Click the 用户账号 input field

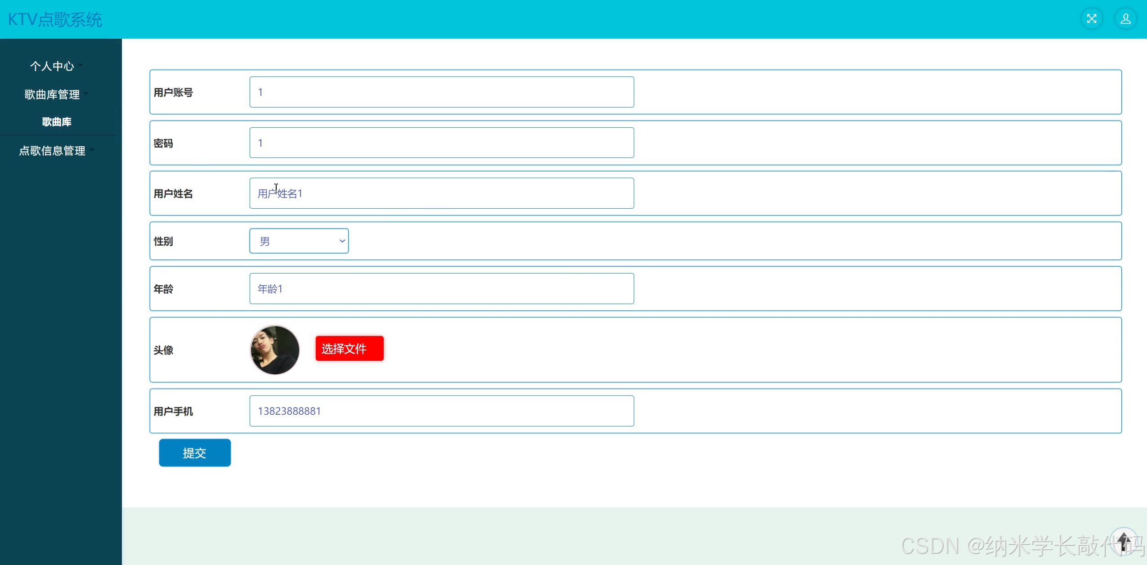tap(441, 92)
